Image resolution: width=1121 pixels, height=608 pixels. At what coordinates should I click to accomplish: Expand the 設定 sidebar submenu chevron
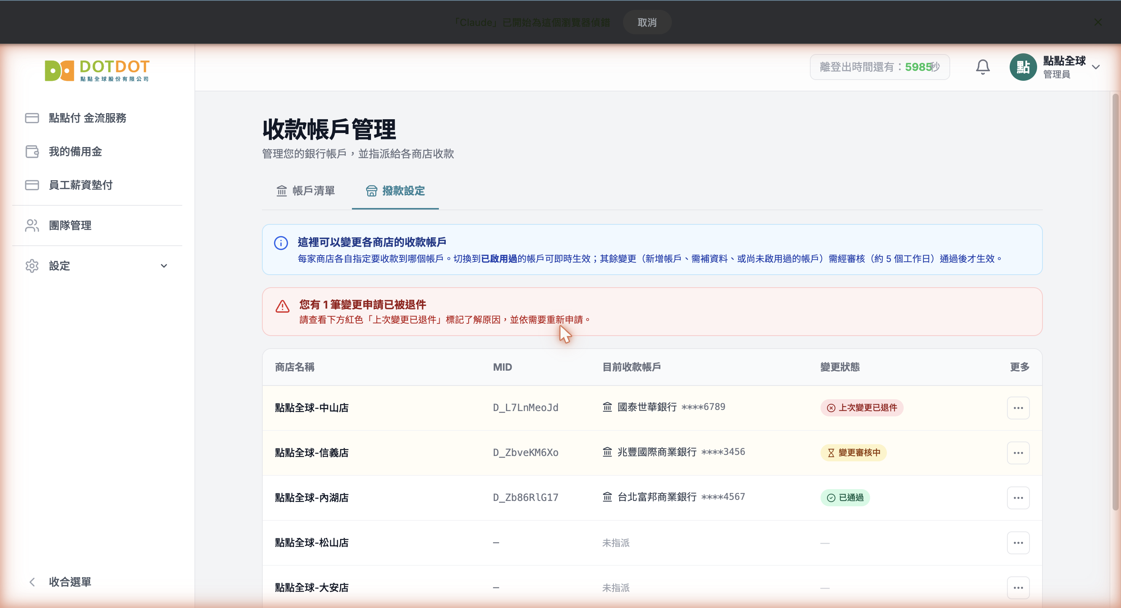(164, 266)
